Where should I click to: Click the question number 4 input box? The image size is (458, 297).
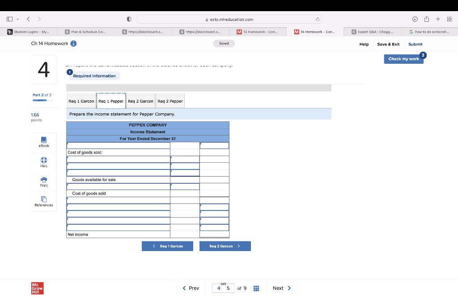tap(219, 288)
